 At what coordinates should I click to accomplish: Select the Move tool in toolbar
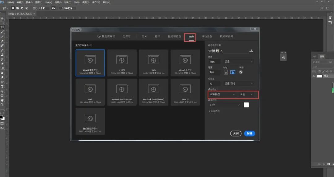click(x=2, y=18)
